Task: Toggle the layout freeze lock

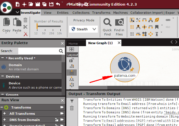Action: [72, 60]
